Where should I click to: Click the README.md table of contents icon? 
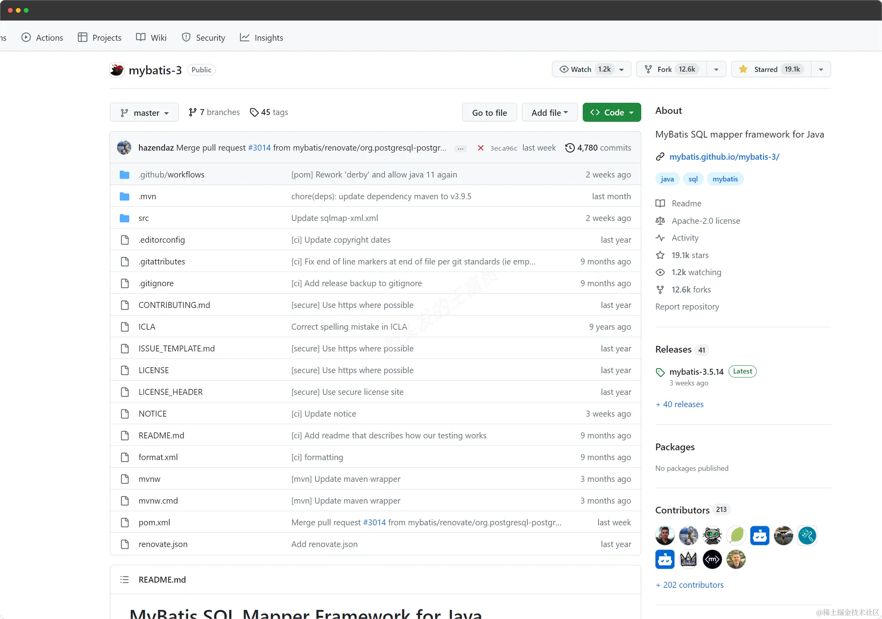tap(125, 579)
